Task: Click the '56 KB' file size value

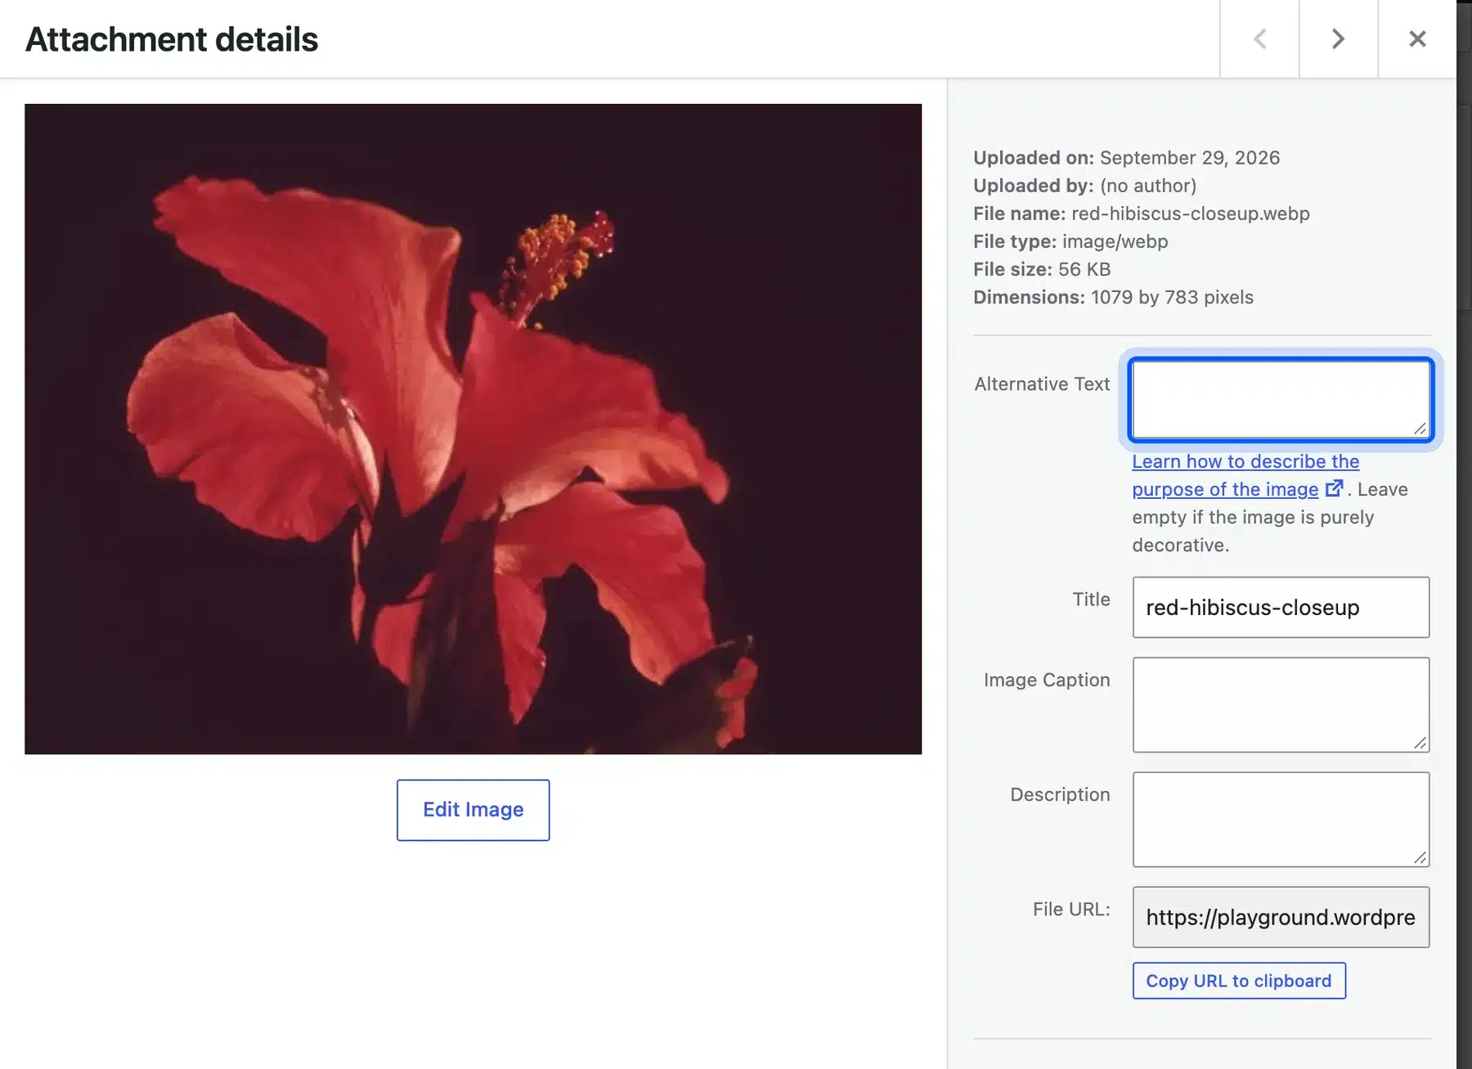Action: (x=1084, y=269)
